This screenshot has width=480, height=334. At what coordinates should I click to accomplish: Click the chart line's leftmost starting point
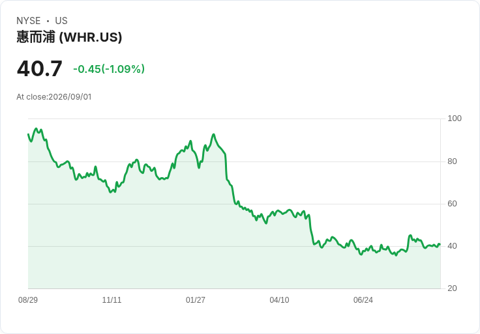[29, 134]
